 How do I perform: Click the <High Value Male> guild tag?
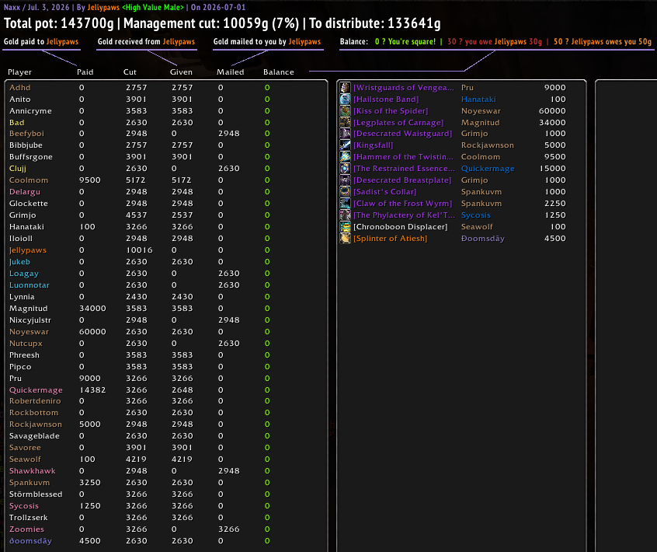point(153,7)
